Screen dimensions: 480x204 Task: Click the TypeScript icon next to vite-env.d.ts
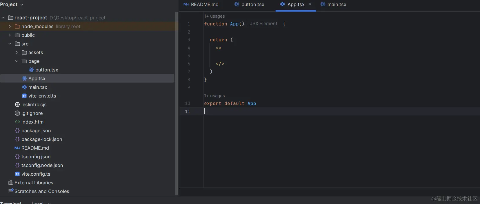[x=24, y=96]
